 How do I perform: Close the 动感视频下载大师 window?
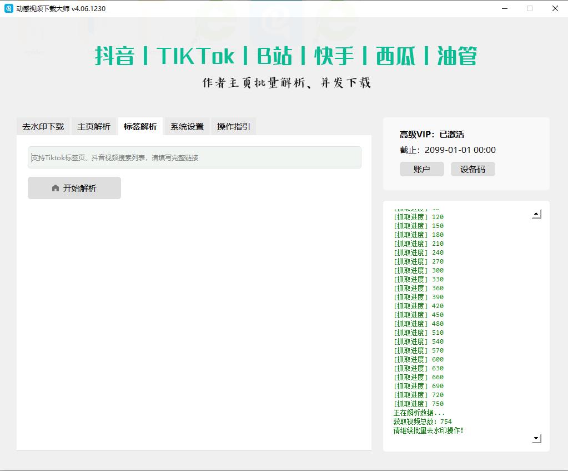point(555,8)
